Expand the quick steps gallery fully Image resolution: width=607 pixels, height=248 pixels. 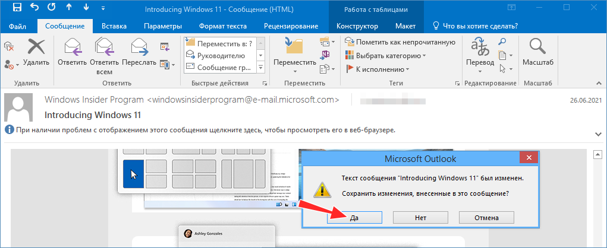260,67
